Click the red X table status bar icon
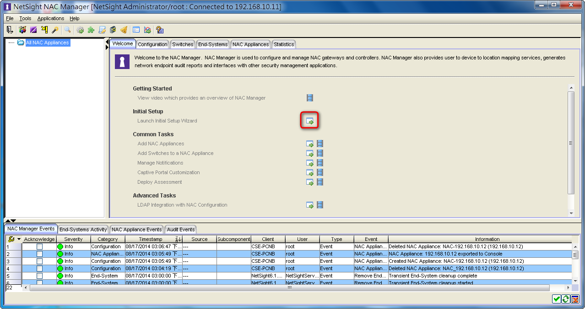585x309 pixels. (x=575, y=299)
